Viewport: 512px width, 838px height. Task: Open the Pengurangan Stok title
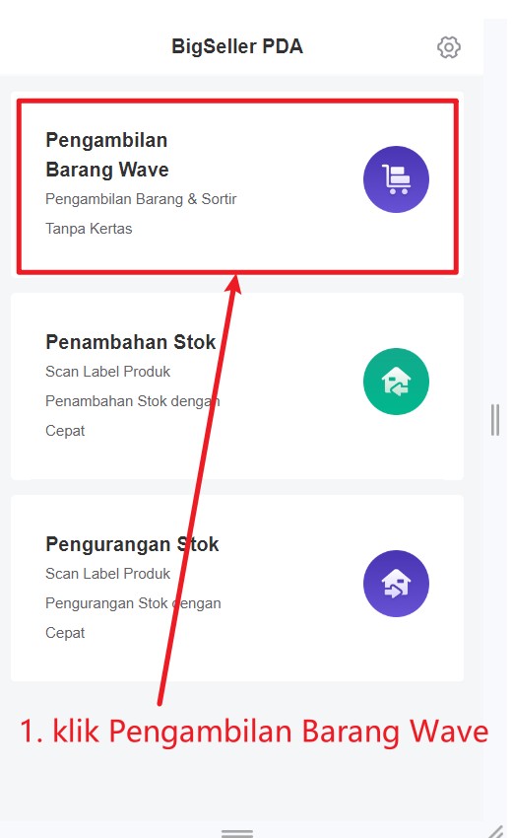[x=132, y=544]
